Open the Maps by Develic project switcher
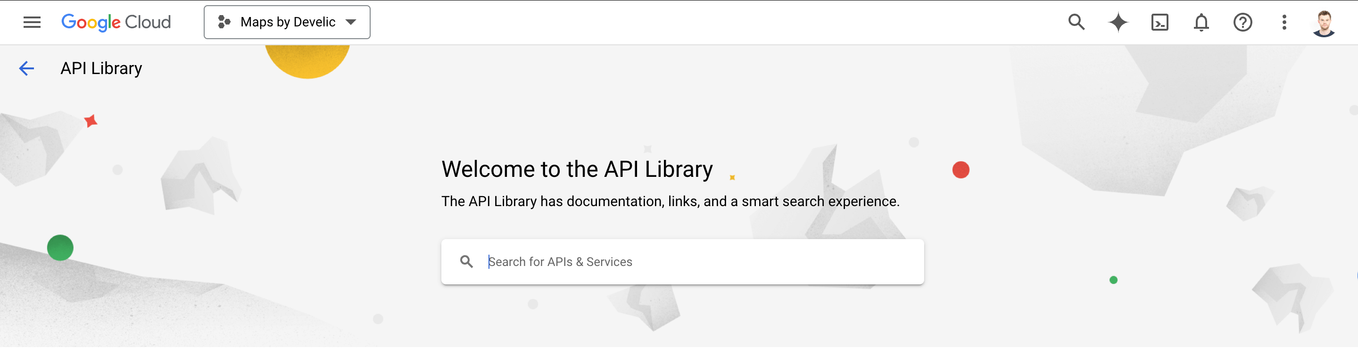1358x349 pixels. tap(287, 22)
